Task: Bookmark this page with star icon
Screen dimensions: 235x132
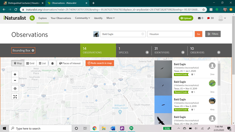Action: pyautogui.click(x=203, y=10)
